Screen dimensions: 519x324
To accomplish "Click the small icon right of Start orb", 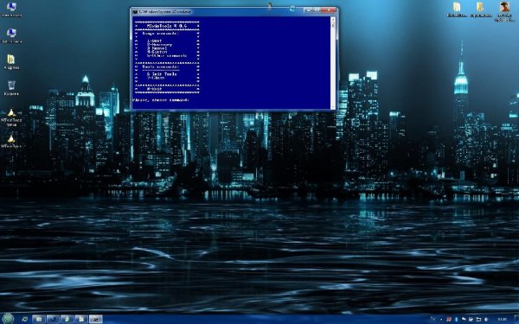I will click(24, 319).
